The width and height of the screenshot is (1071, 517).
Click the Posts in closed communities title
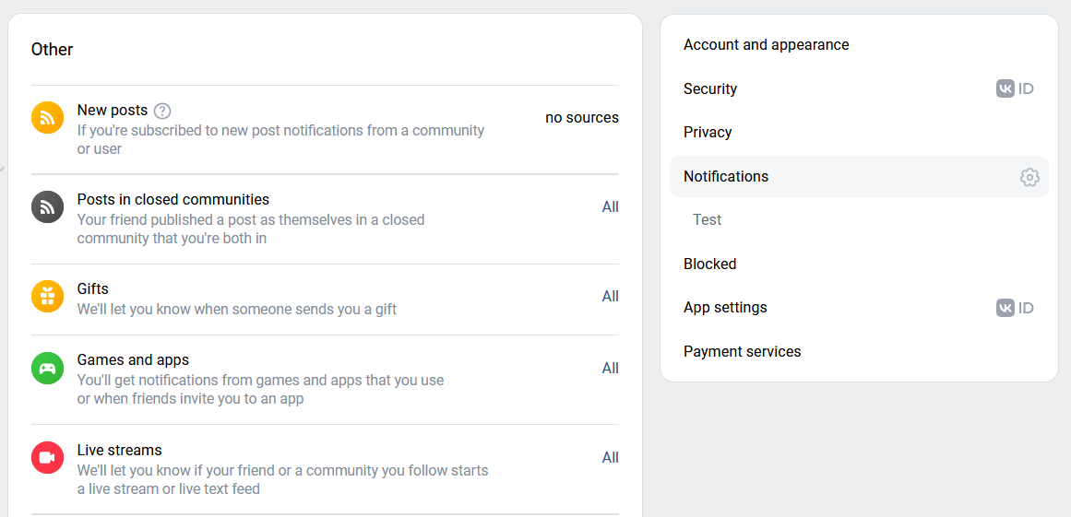coord(173,199)
